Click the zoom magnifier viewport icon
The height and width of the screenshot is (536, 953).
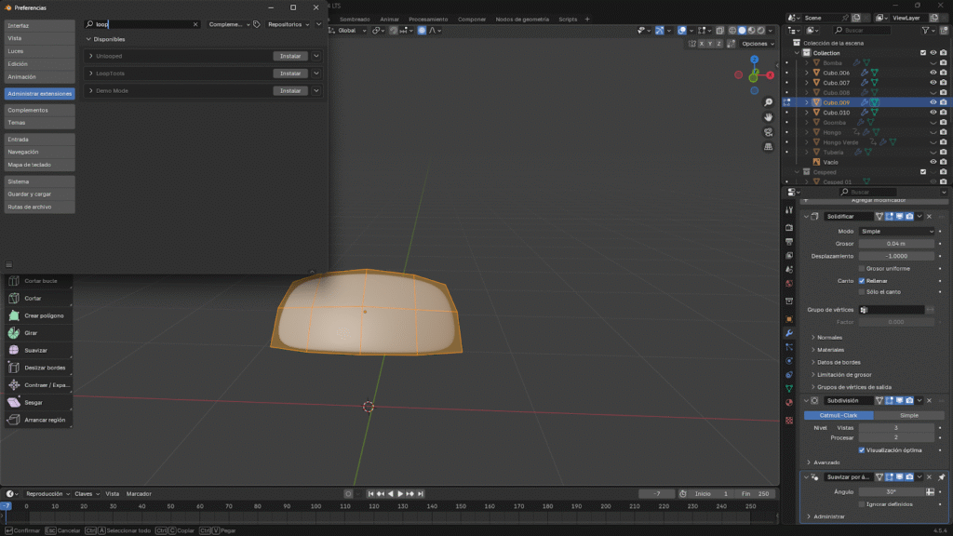pyautogui.click(x=769, y=102)
